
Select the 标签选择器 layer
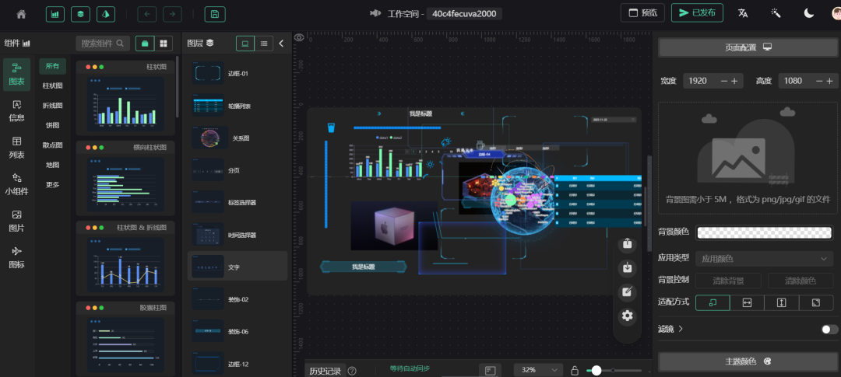[x=238, y=202]
